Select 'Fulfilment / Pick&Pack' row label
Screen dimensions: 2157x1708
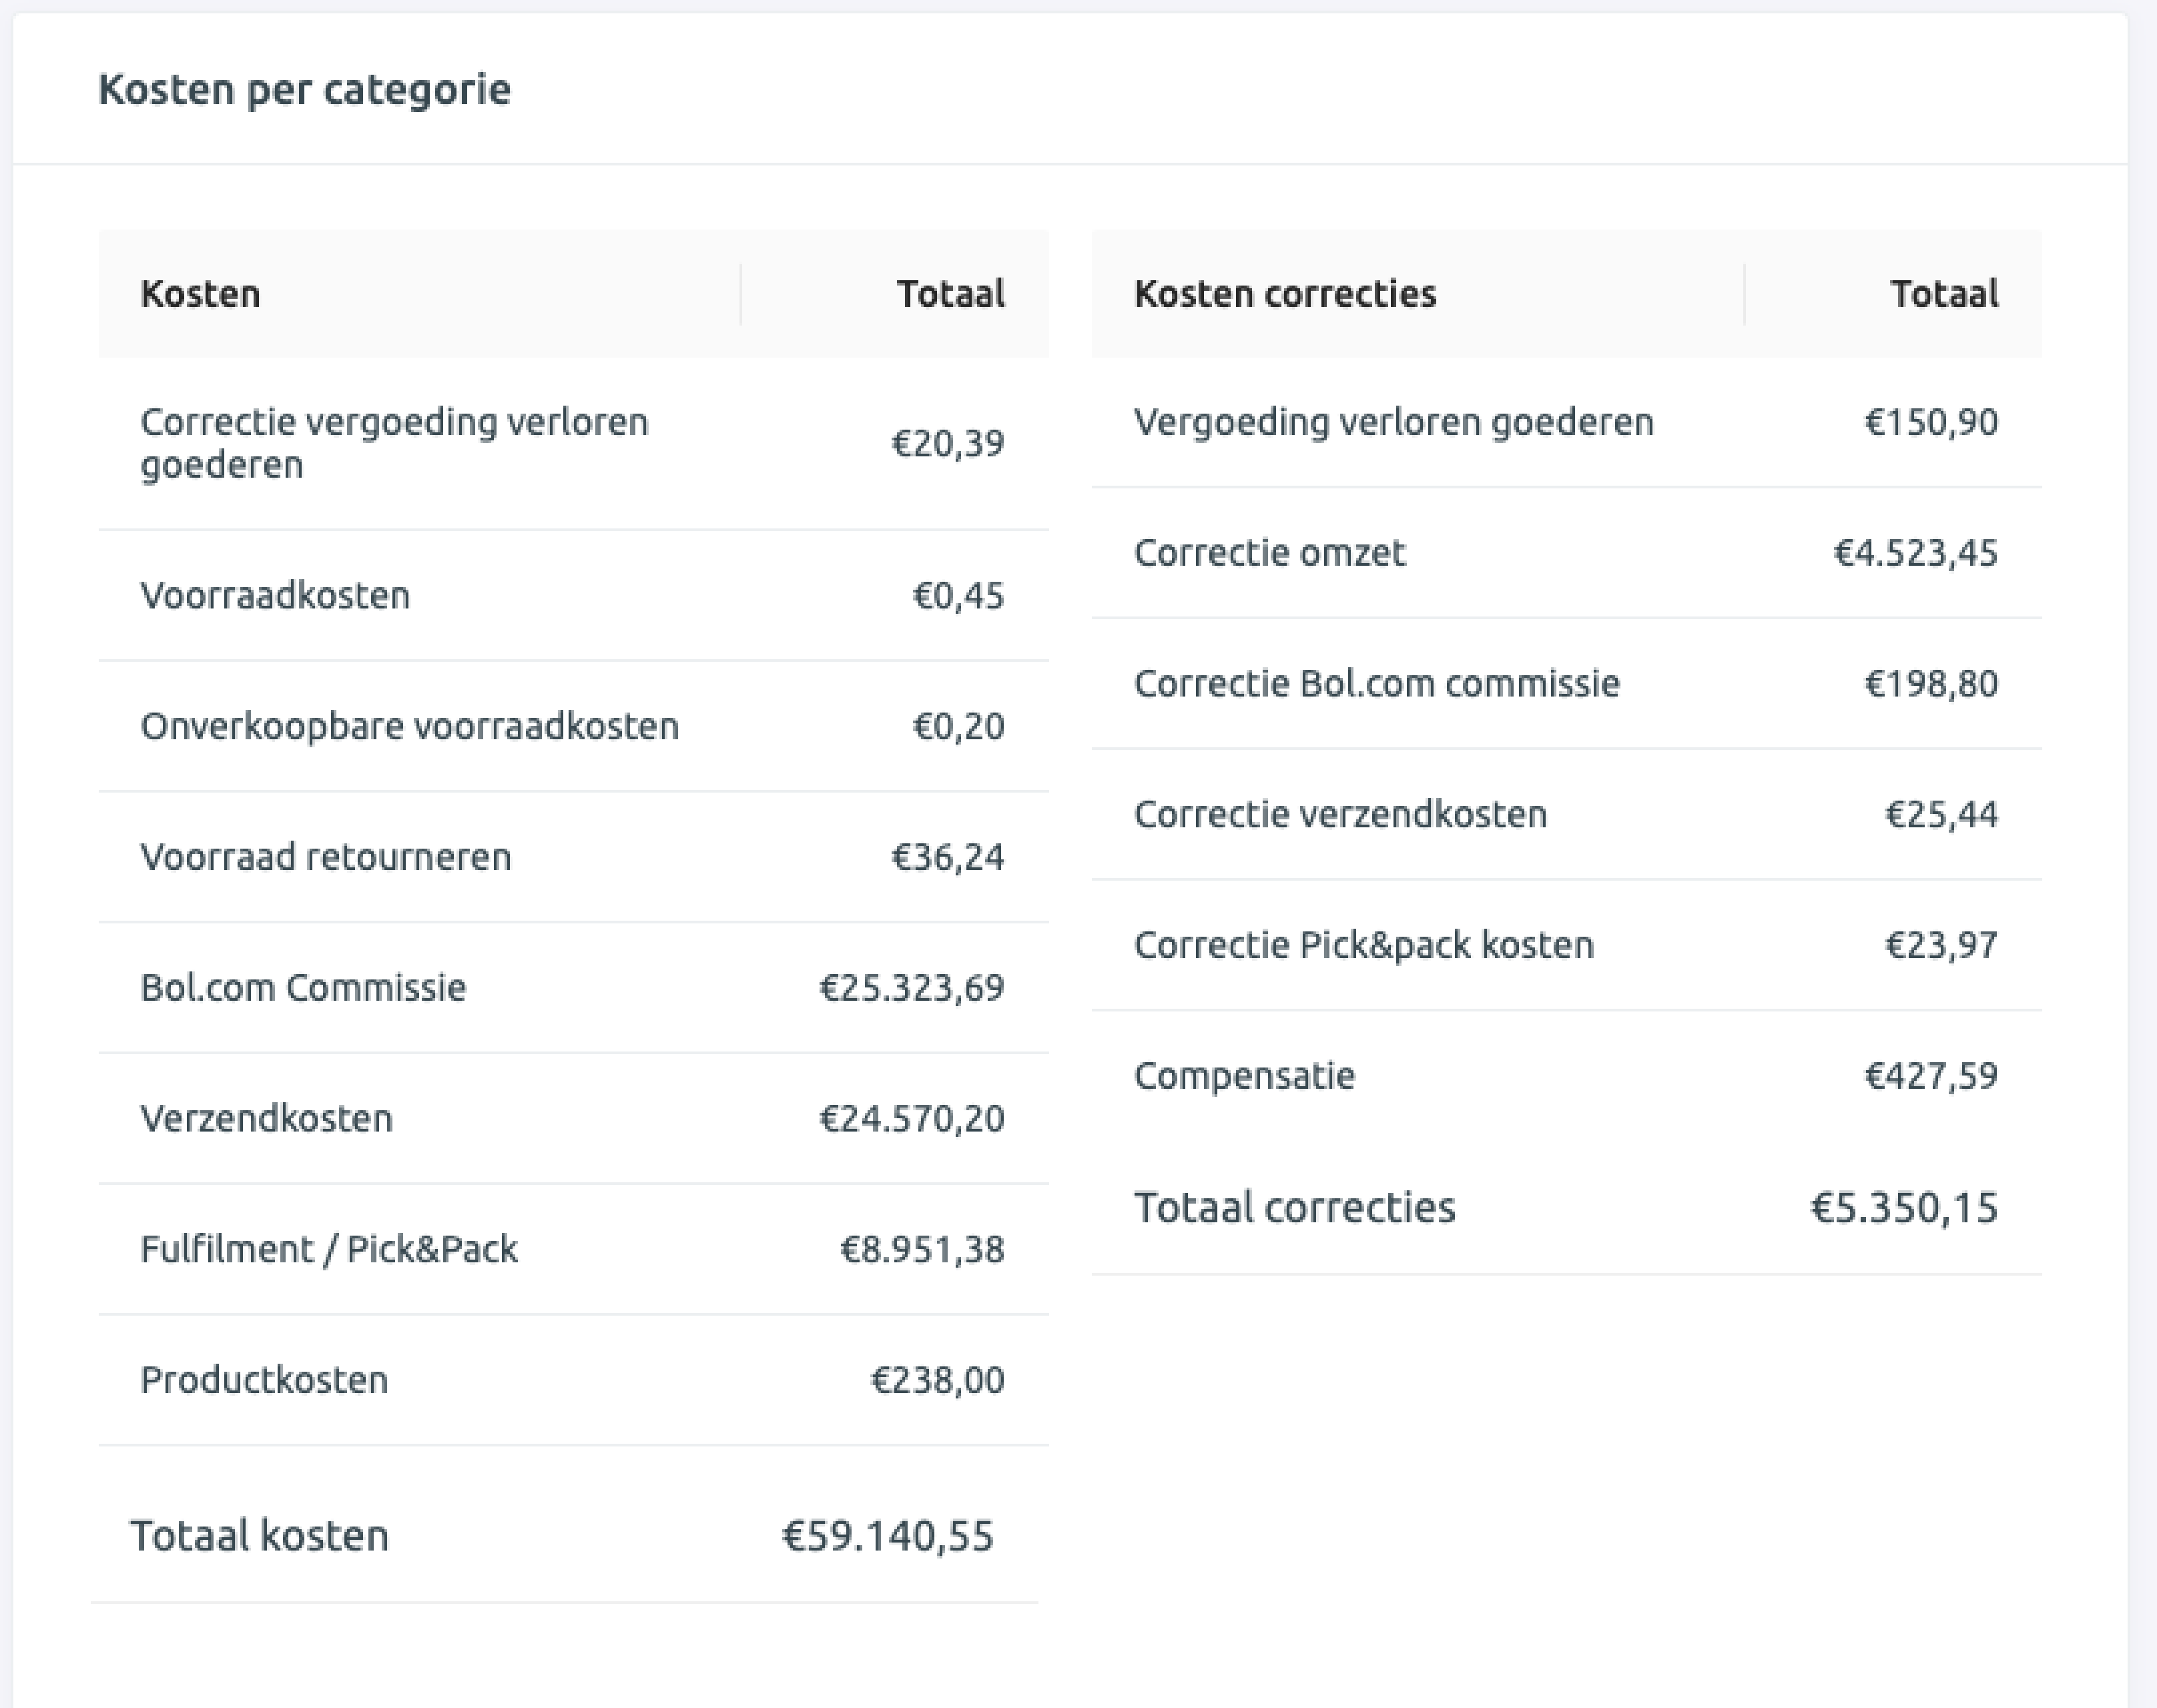(x=329, y=1249)
